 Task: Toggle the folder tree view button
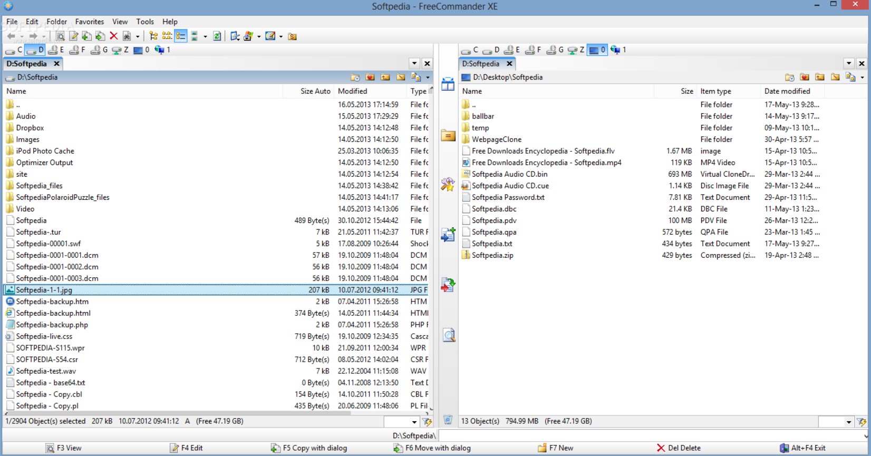click(x=153, y=36)
